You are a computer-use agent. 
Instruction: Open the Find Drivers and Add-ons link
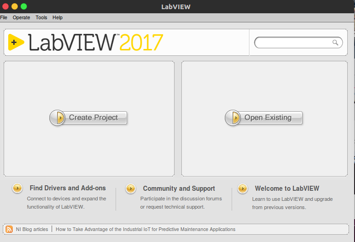68,188
